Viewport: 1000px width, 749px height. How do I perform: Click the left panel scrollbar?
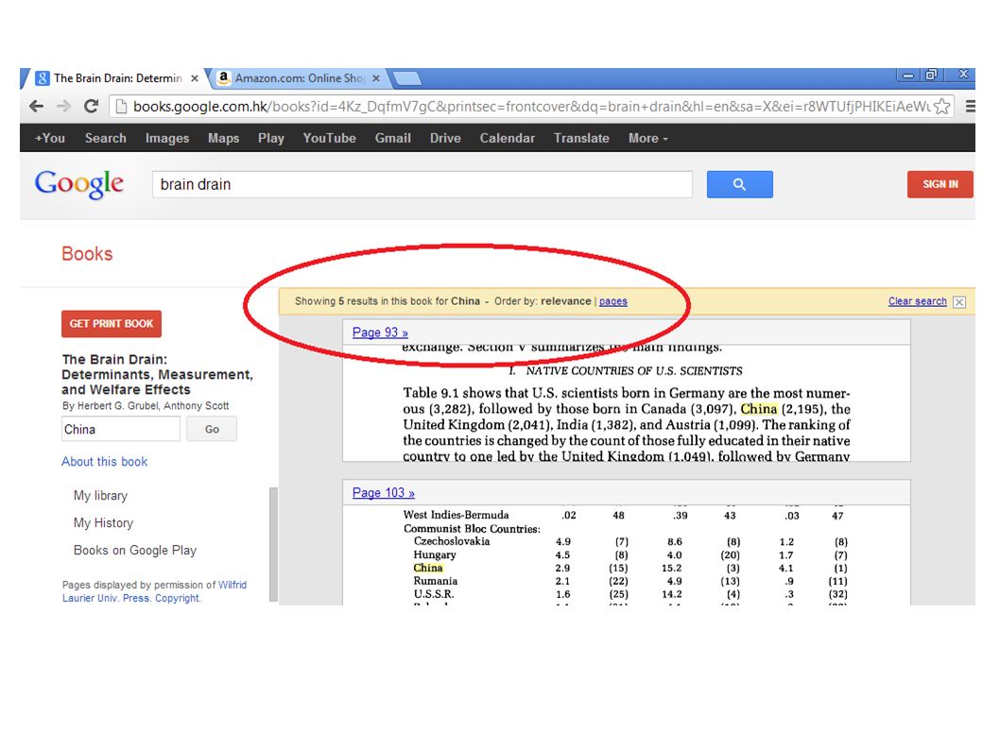273,545
